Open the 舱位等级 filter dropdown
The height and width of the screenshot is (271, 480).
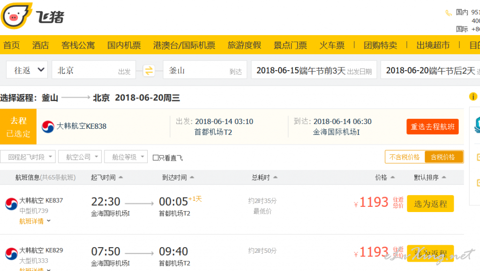pyautogui.click(x=126, y=157)
